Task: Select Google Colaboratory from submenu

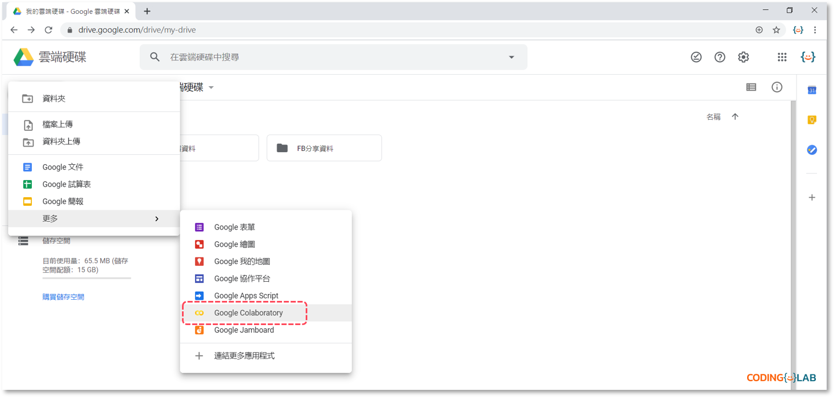Action: (266, 313)
